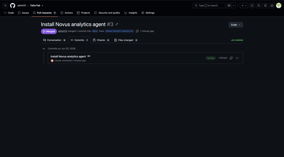284x157 pixels.
Task: Click the #3 pull request number
Action: click(110, 24)
